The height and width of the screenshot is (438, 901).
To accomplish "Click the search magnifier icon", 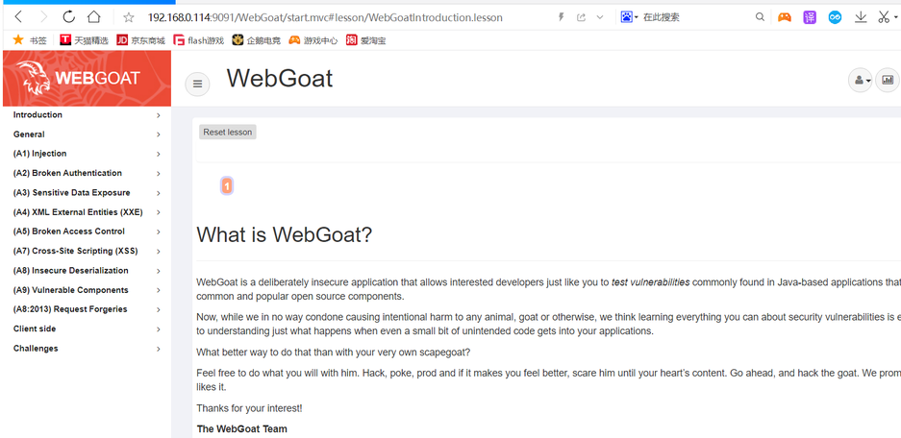I will click(760, 17).
